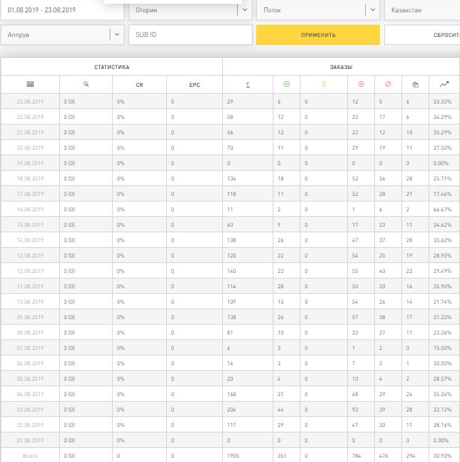
Task: Open the Казахстан country selector
Action: (422, 10)
